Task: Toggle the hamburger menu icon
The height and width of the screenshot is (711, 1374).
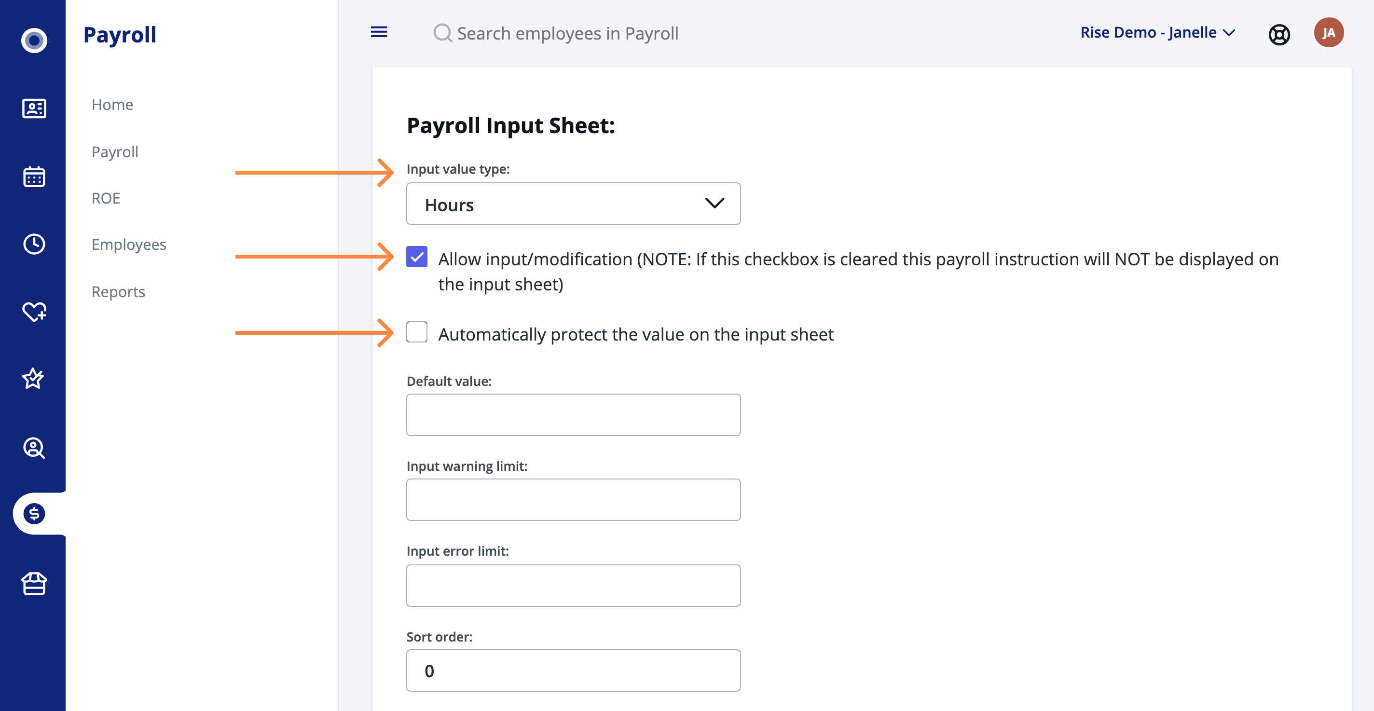Action: tap(379, 32)
